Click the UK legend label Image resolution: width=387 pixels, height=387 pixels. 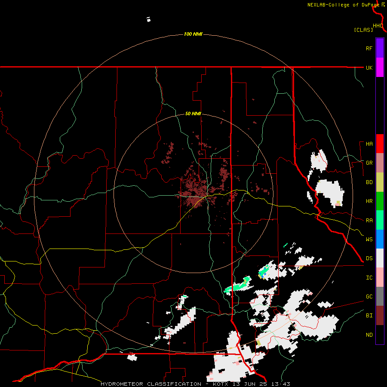click(x=369, y=68)
